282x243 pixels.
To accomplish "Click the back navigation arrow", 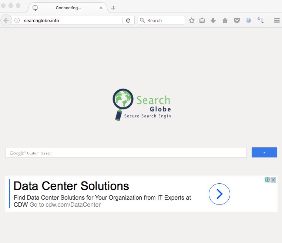I will (x=6, y=20).
